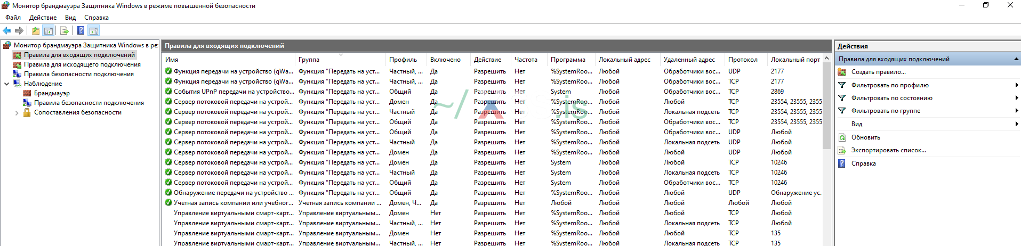This screenshot has height=246, width=1021.
Task: Click the Создать правило icon in Actions
Action: pos(842,72)
